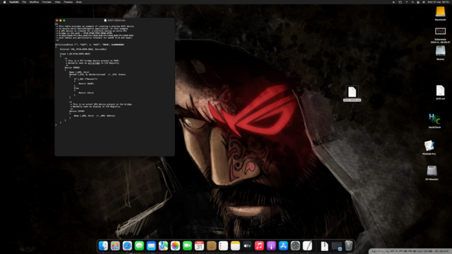Select the Schermata screenshot thumbnail on desktop
This screenshot has height=254, width=452.
[x=440, y=32]
